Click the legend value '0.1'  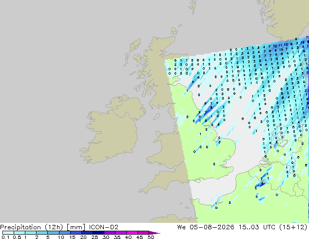click(x=5, y=237)
